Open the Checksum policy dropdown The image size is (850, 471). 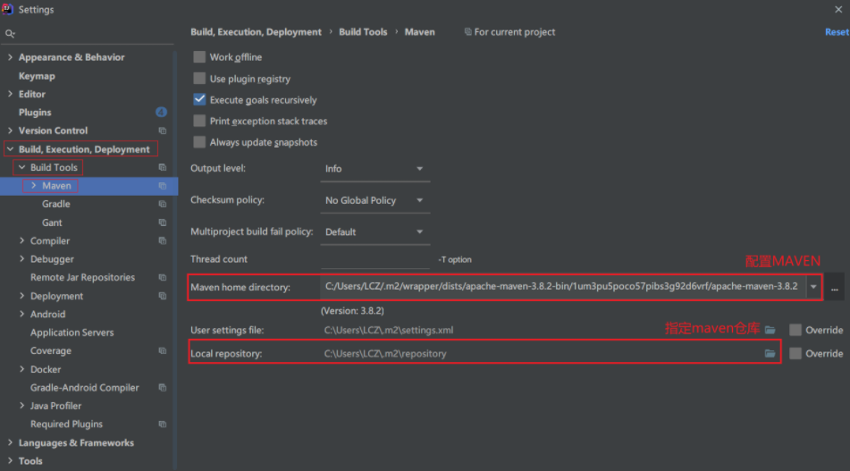[x=375, y=200]
